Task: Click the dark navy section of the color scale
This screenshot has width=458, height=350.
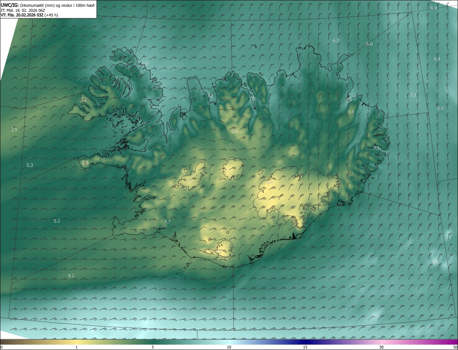Action: tap(305, 342)
